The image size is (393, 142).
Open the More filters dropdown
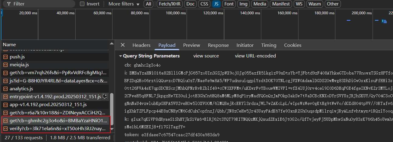click(x=124, y=4)
